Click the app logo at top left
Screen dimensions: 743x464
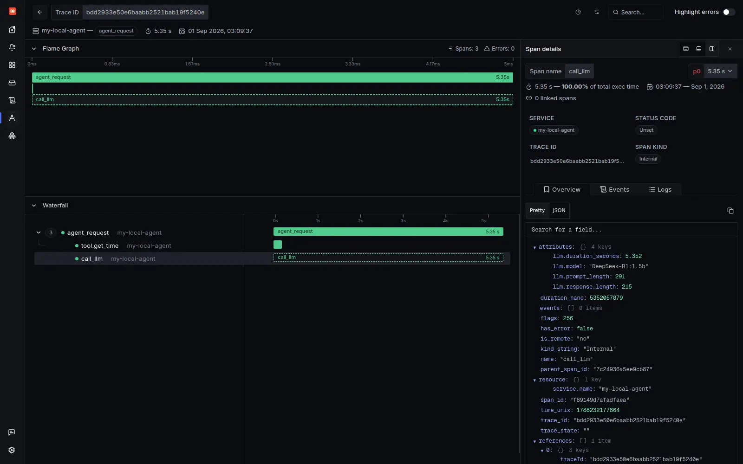[x=13, y=11]
